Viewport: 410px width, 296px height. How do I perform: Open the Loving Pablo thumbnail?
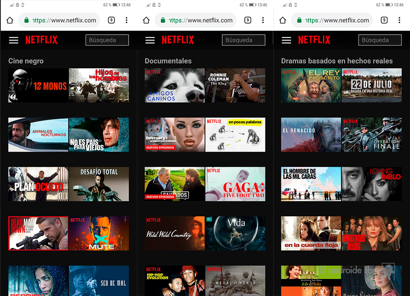point(372,184)
